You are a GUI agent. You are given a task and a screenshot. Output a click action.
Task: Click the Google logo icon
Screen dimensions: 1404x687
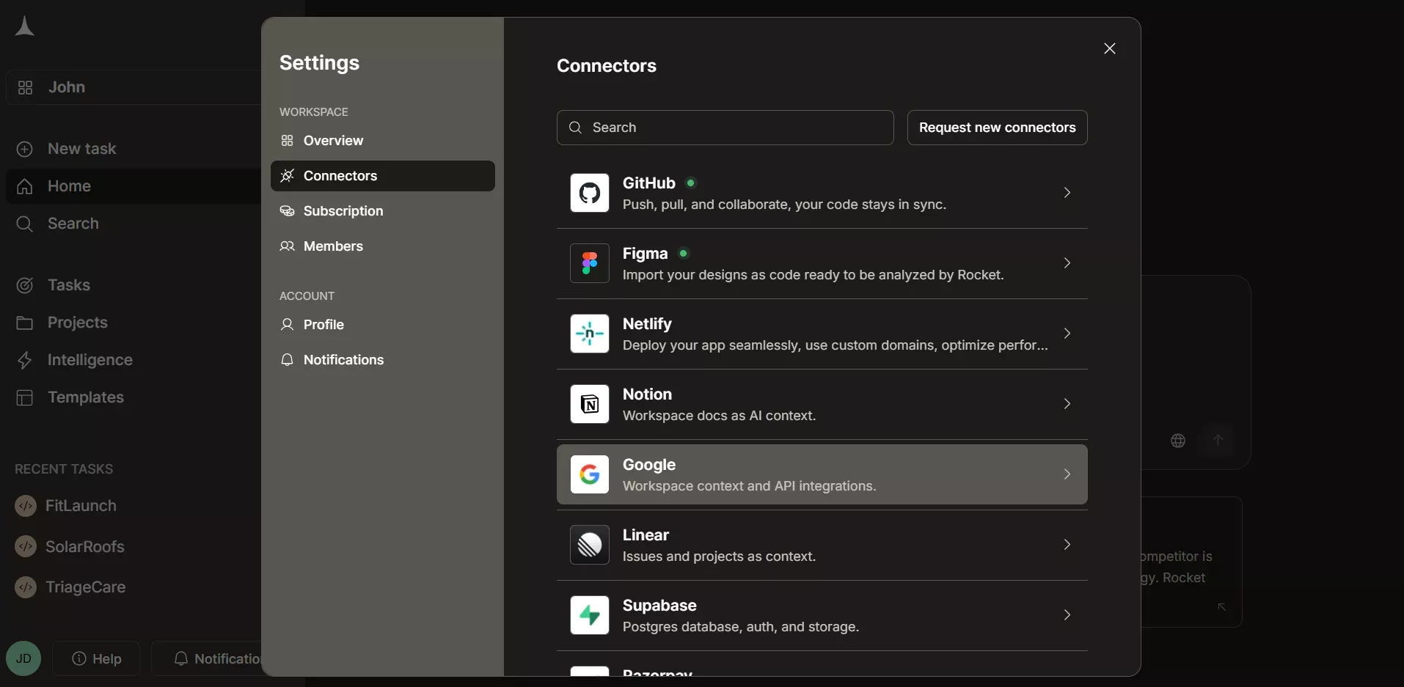[590, 474]
